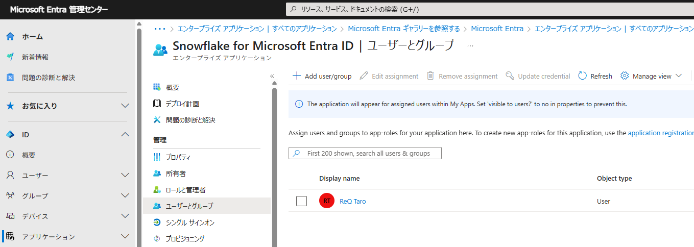Screen dimensions: 694x247
Task: Collapse the ID section chevron
Action: click(125, 135)
